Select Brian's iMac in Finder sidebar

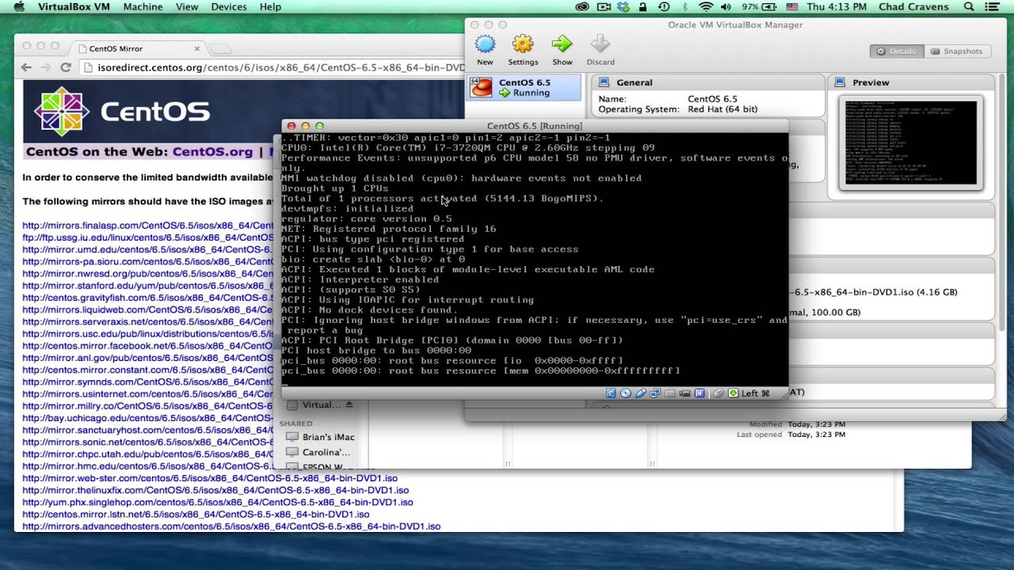(320, 437)
